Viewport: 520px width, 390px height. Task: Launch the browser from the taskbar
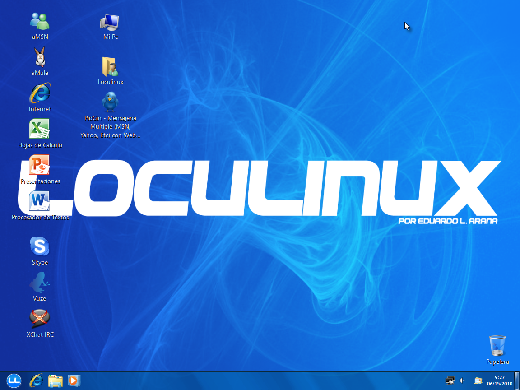pos(36,381)
